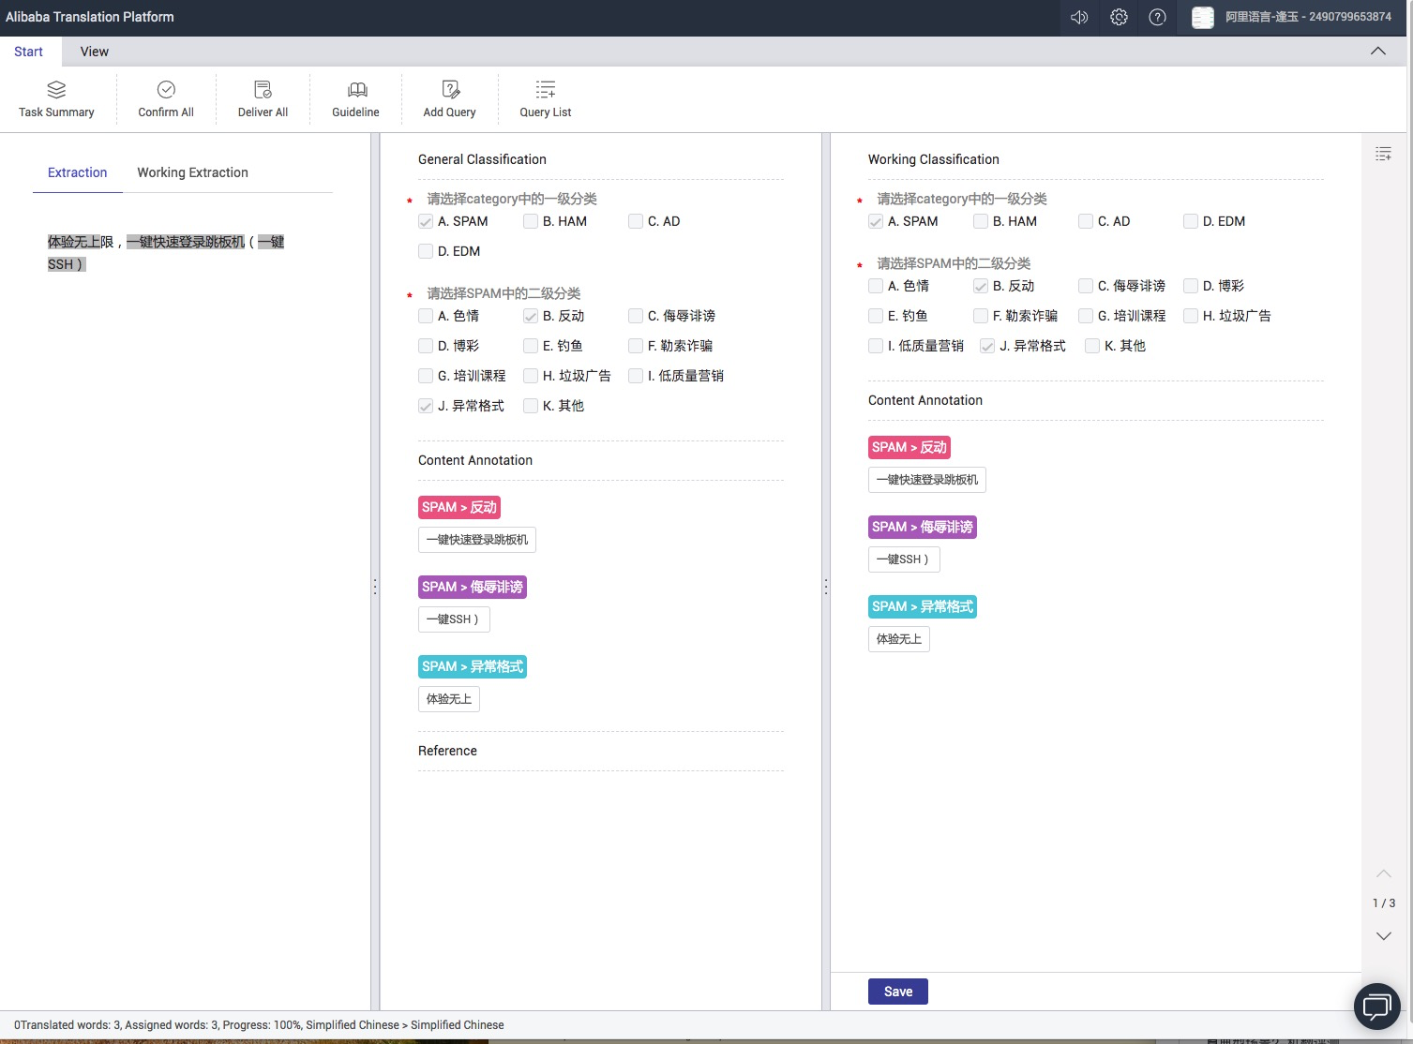Click the right panel splitter handle
Viewport: 1413px width, 1044px height.
(x=825, y=587)
